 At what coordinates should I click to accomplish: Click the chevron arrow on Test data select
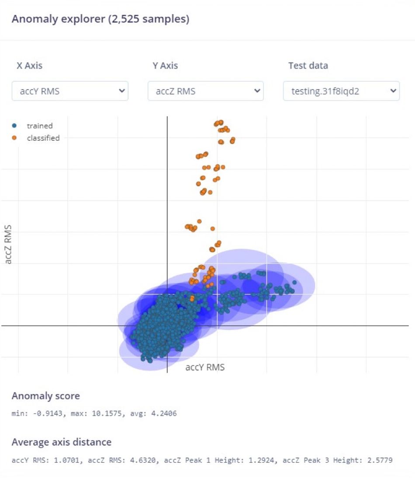[393, 91]
